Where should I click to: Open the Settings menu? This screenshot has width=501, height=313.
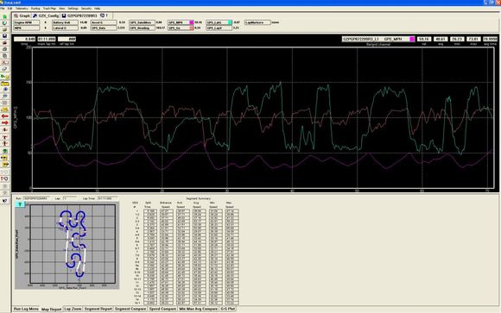point(73,9)
